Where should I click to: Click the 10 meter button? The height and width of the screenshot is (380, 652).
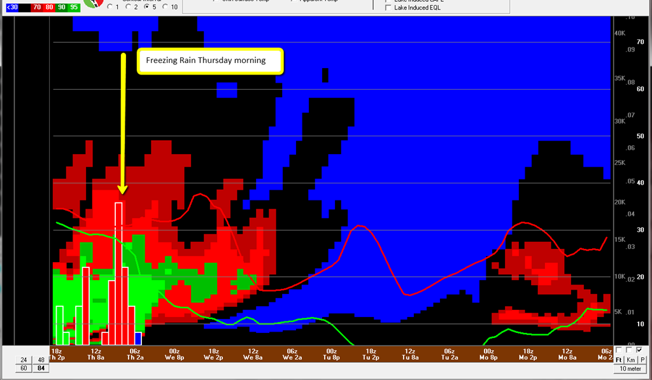(630, 369)
